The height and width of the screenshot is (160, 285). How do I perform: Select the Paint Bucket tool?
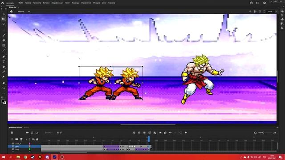click(4, 67)
